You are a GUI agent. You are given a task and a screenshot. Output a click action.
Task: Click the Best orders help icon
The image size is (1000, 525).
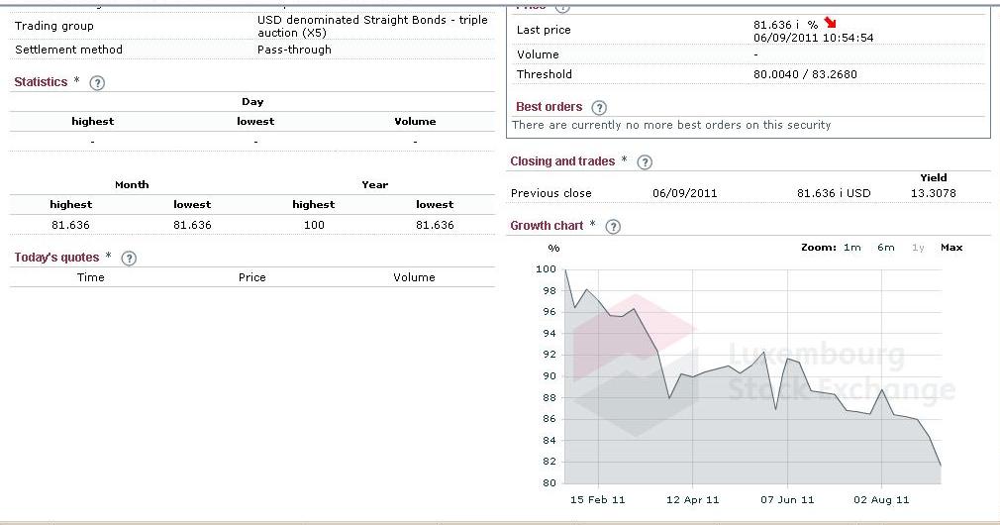(x=599, y=108)
